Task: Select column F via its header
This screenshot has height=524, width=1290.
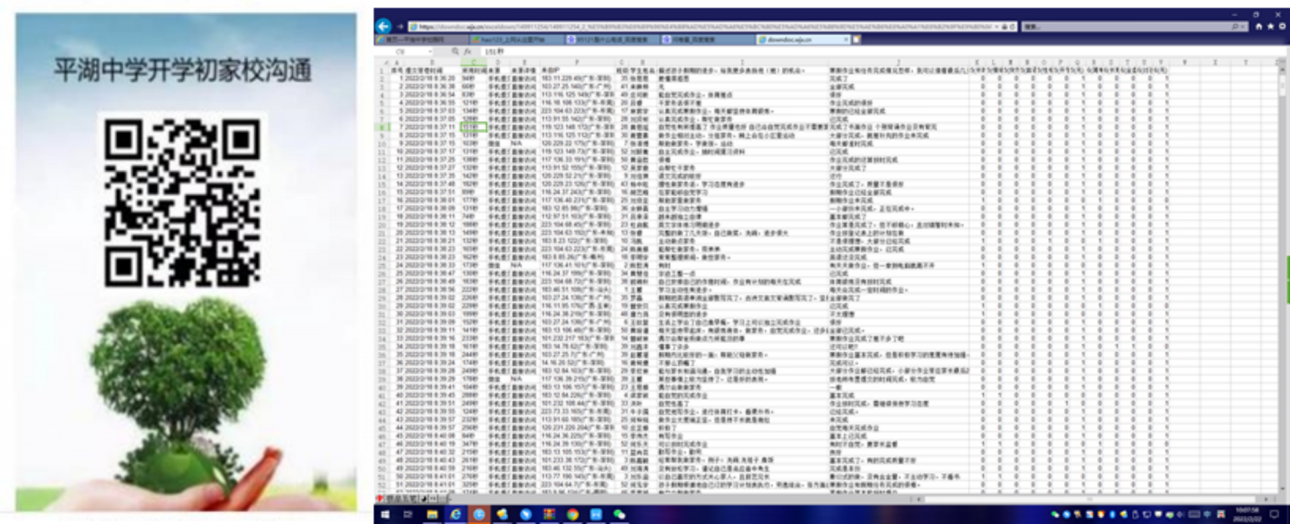Action: [x=577, y=62]
